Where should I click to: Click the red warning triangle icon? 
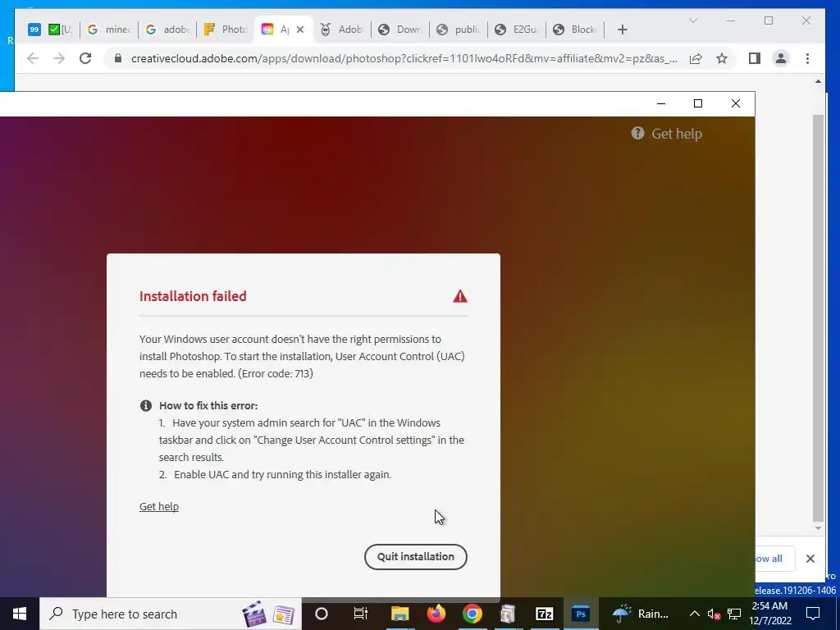459,296
